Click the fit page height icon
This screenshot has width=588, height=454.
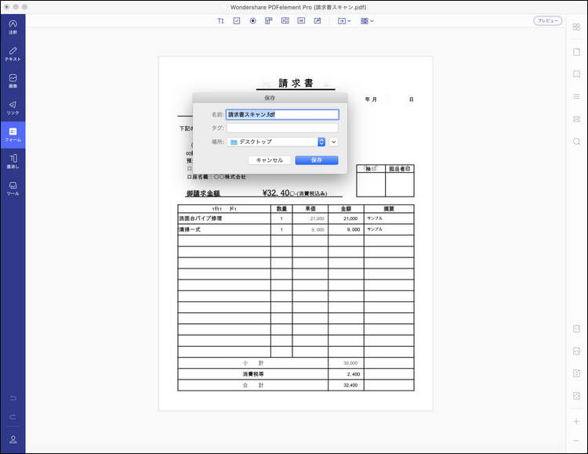576,373
